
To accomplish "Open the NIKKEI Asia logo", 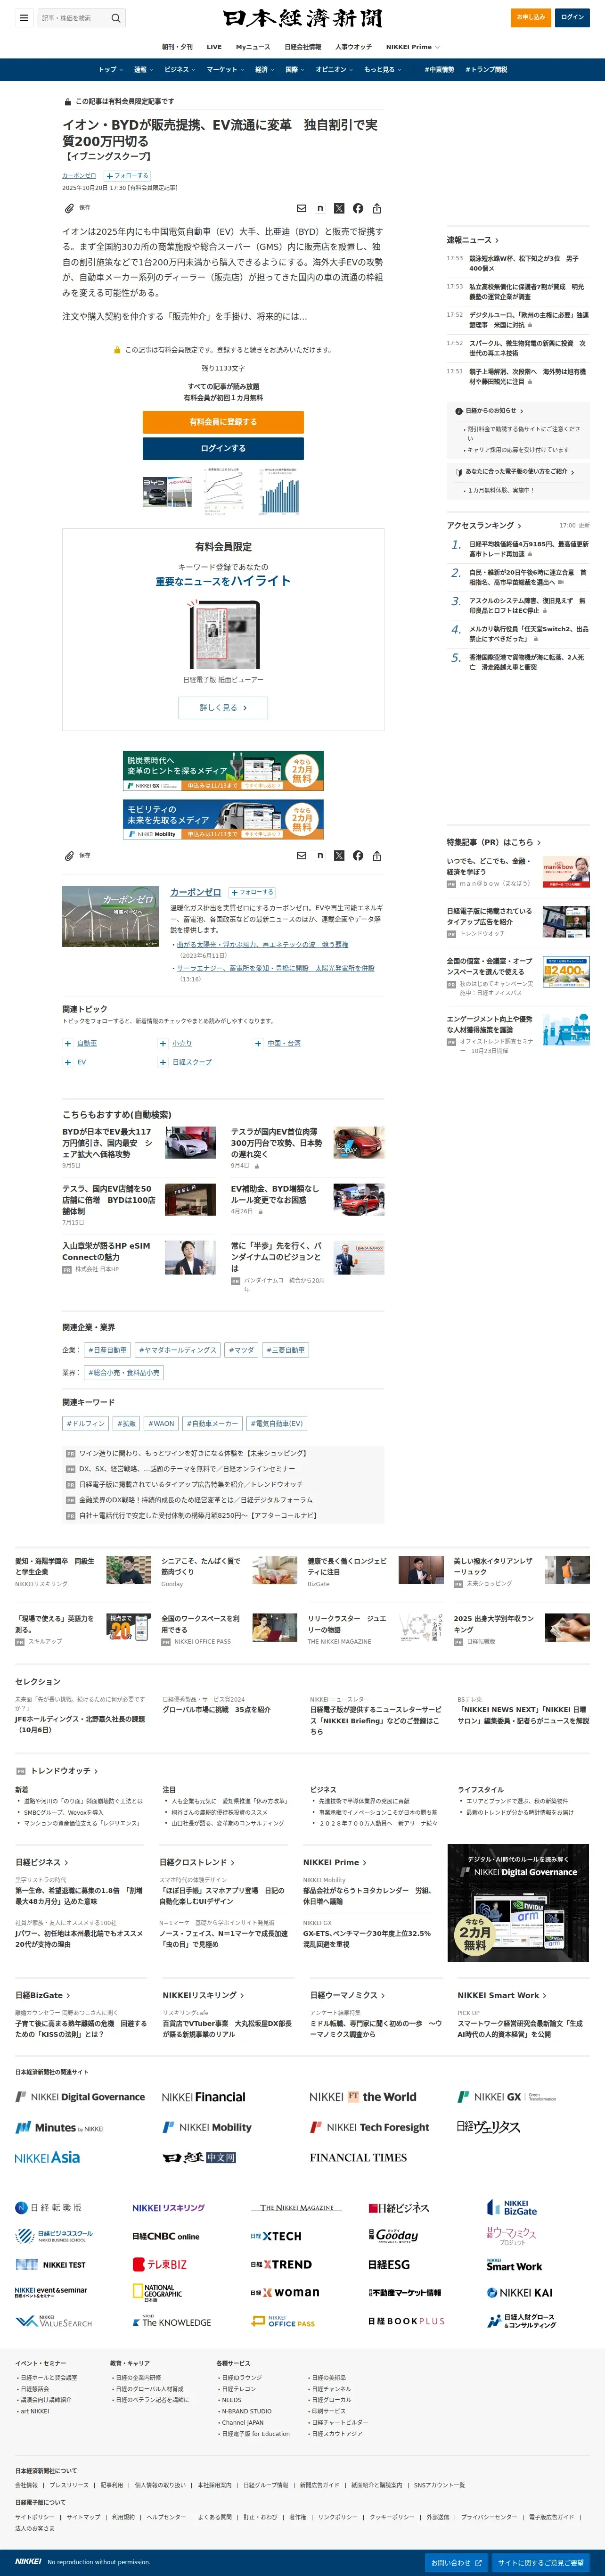I will [47, 2157].
